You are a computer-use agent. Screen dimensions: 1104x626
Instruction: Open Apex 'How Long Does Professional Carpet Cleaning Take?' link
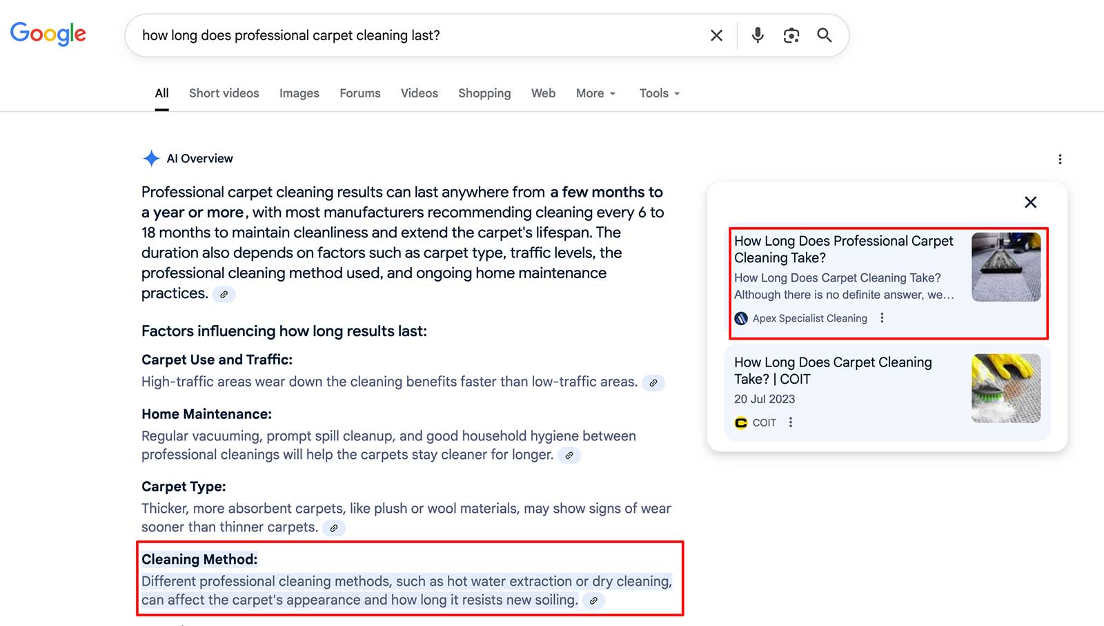click(x=843, y=249)
